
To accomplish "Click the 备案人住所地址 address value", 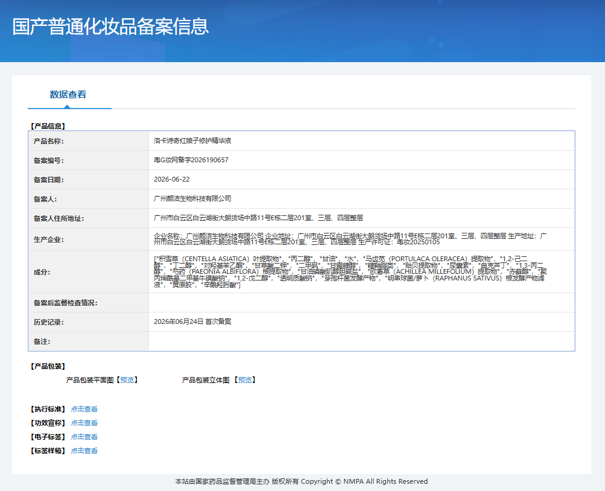I will pyautogui.click(x=258, y=218).
